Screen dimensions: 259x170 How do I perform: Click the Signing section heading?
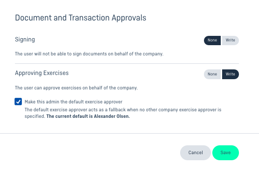pyautogui.click(x=25, y=40)
